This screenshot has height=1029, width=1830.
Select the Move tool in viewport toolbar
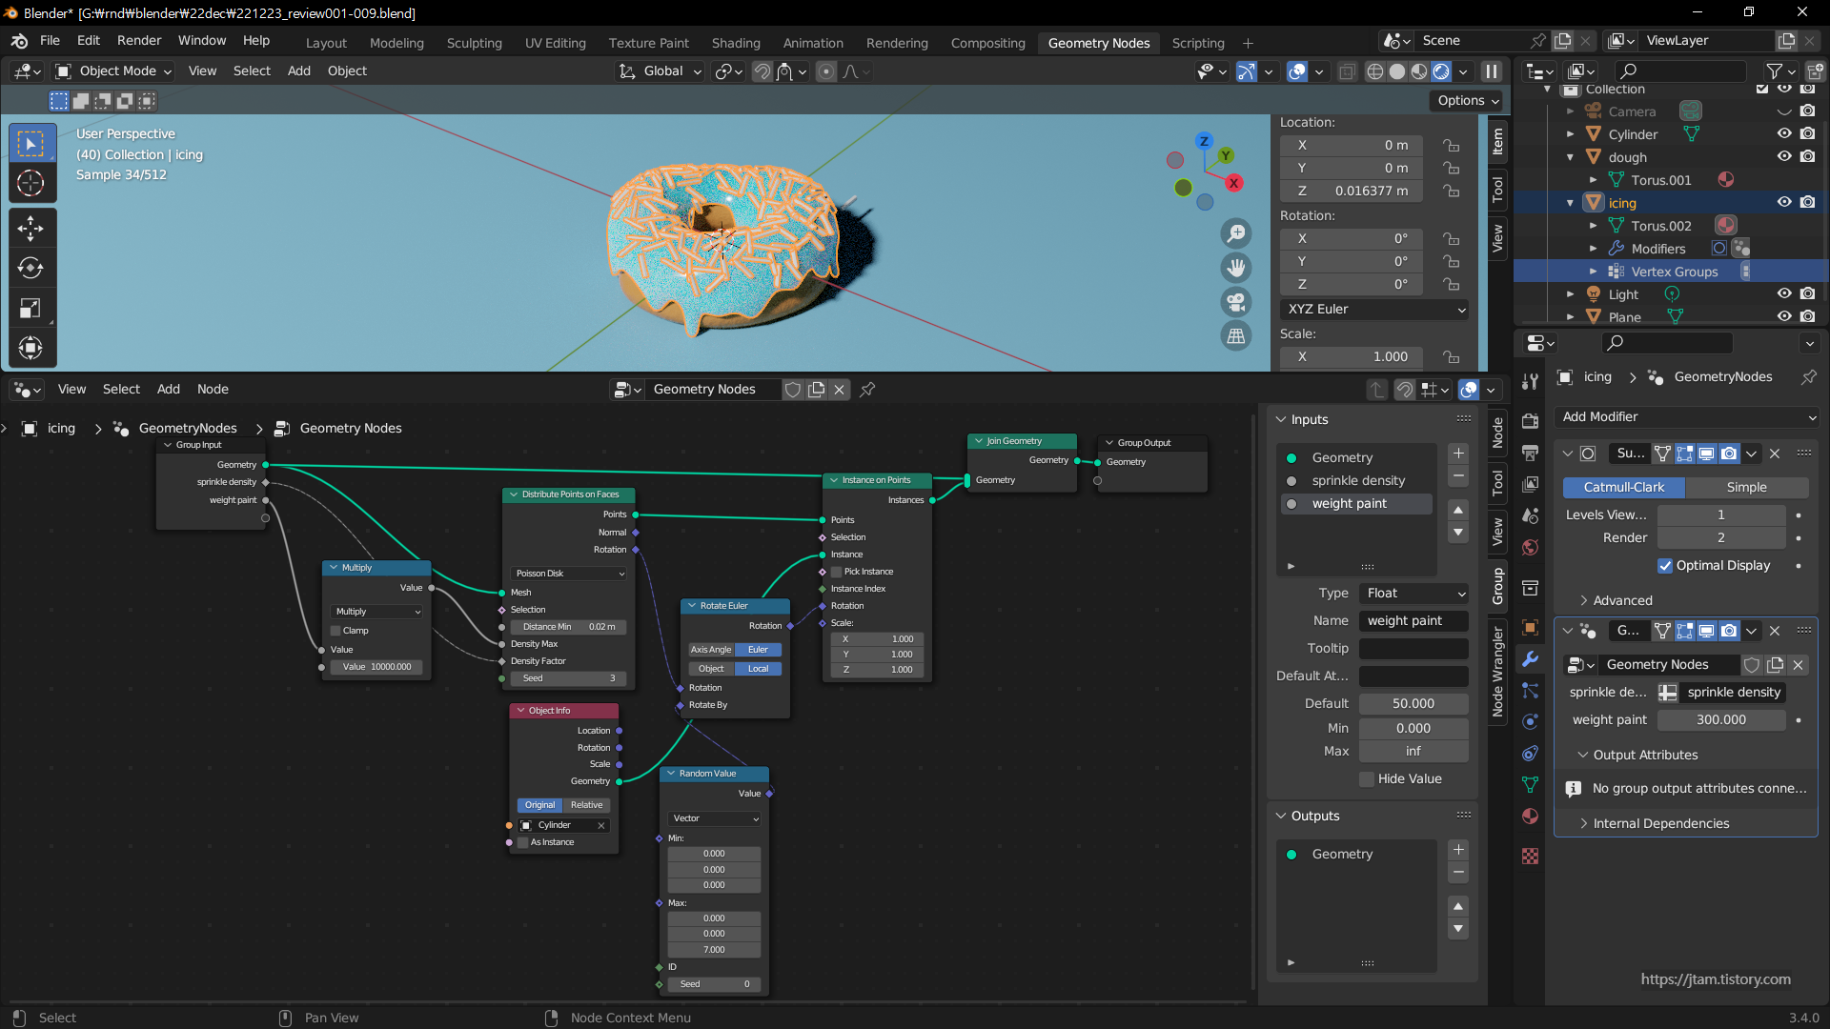(30, 228)
